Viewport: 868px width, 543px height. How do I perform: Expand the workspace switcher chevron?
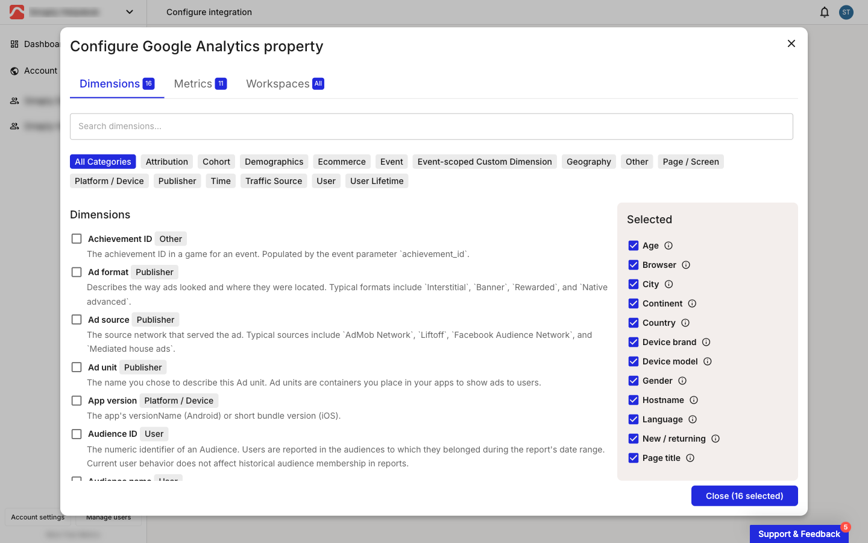tap(130, 12)
